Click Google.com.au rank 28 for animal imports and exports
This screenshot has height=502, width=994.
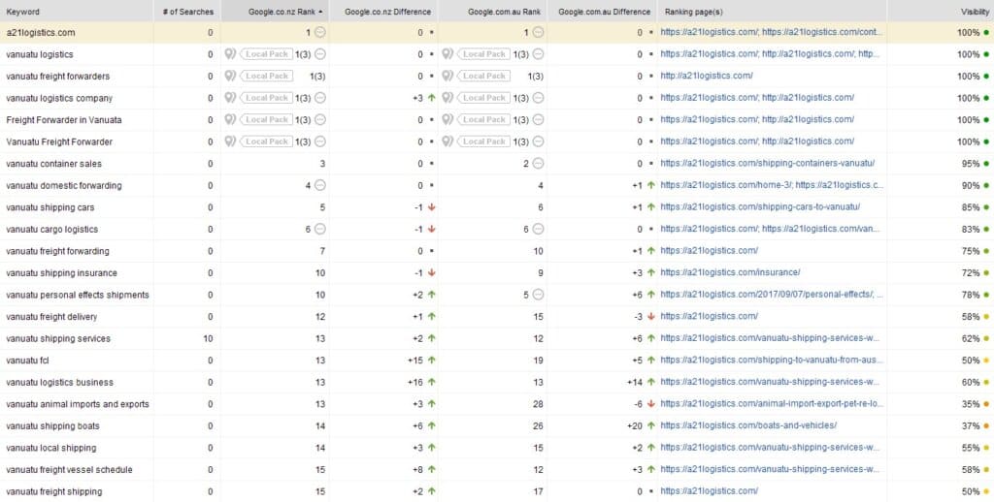tap(538, 404)
